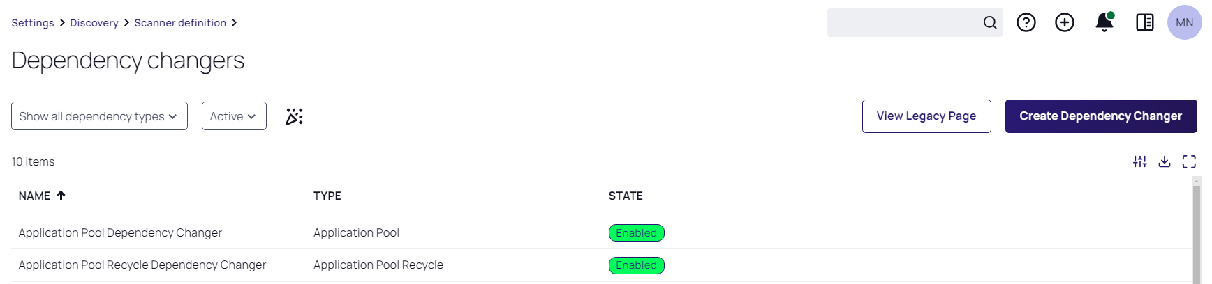Download the table via export icon
This screenshot has height=284, width=1212.
click(1165, 161)
